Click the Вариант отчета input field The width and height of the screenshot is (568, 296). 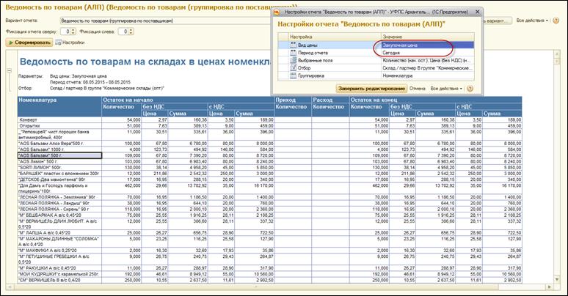[x=167, y=21]
